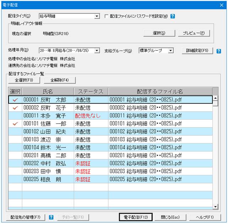Click 未配信 status of 000201 高橋
Viewport: 228px width, 224px height.
pyautogui.click(x=83, y=155)
